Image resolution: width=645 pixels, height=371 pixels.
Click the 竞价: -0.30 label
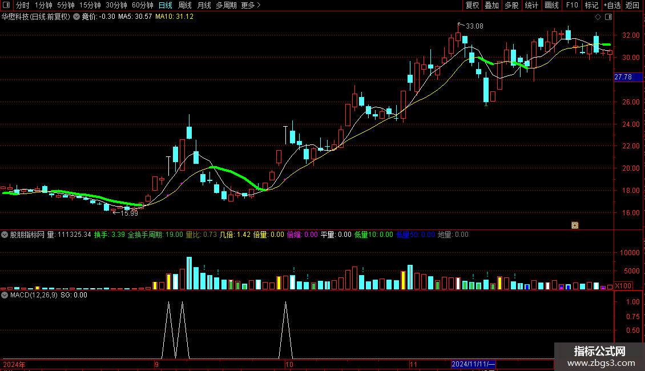click(99, 17)
